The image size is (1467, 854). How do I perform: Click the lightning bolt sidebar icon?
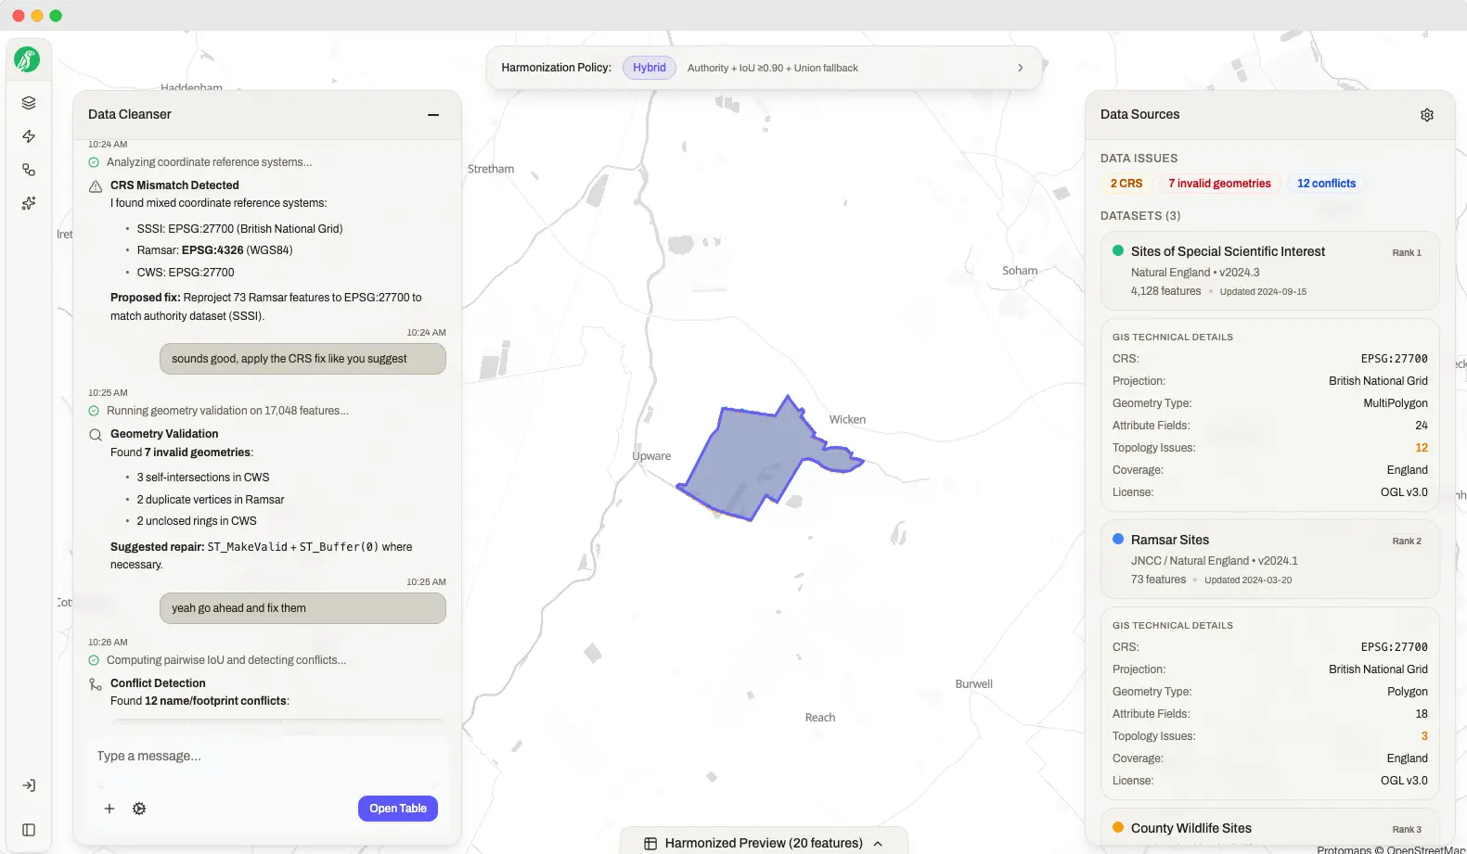pyautogui.click(x=29, y=136)
